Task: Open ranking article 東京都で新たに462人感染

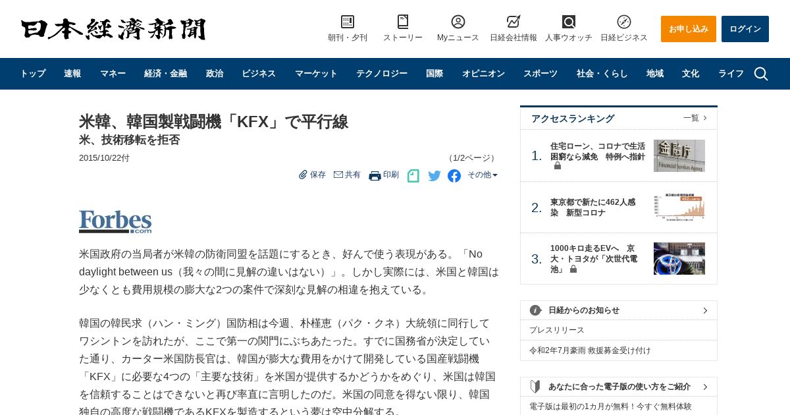Action: pos(593,207)
